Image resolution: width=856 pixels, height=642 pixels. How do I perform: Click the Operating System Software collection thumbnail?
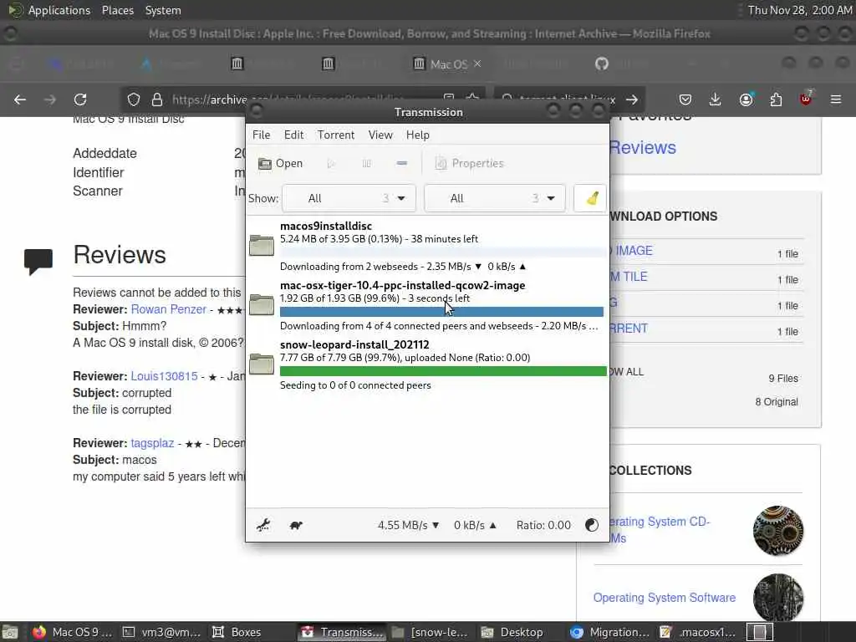point(778,597)
